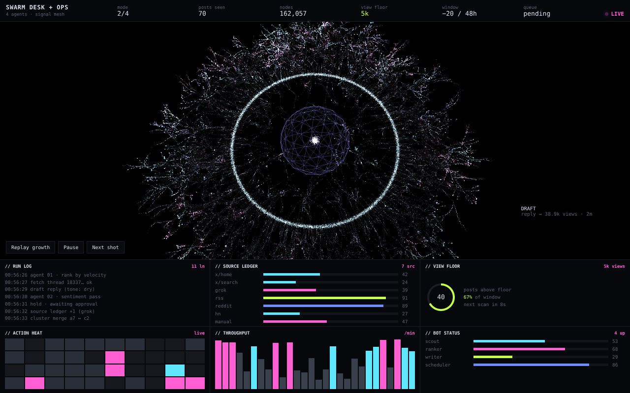Click the ranker bot label
Screen dimensions: 630x393
tap(434, 349)
